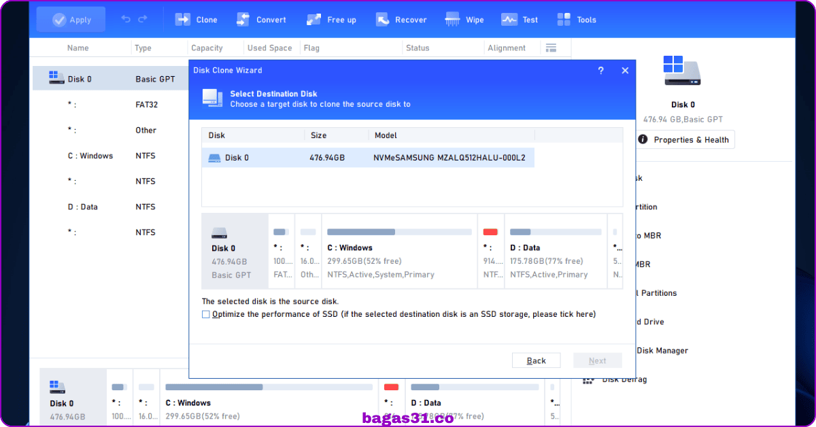Open Disk Manager option in right panel

(x=661, y=351)
